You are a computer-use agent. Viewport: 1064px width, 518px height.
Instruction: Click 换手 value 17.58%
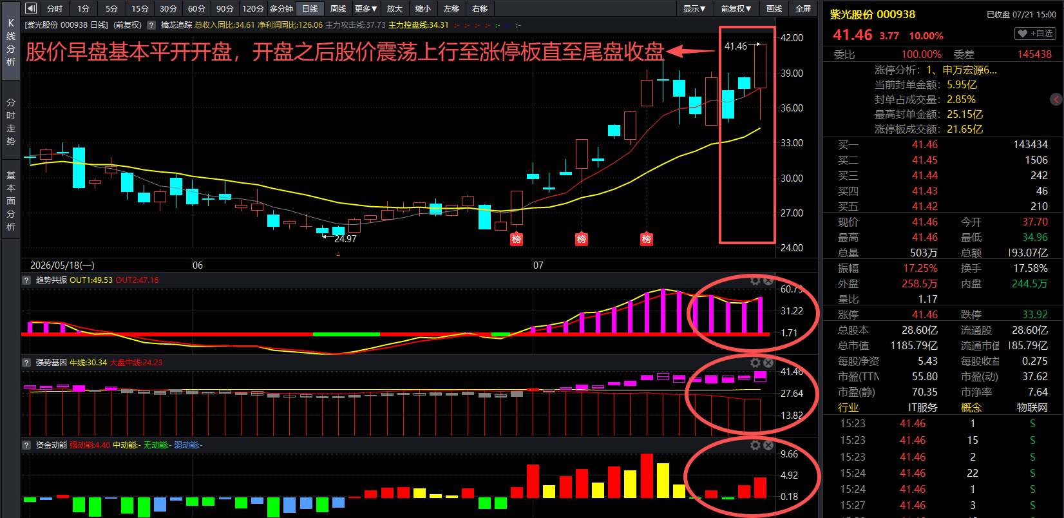(x=1031, y=268)
